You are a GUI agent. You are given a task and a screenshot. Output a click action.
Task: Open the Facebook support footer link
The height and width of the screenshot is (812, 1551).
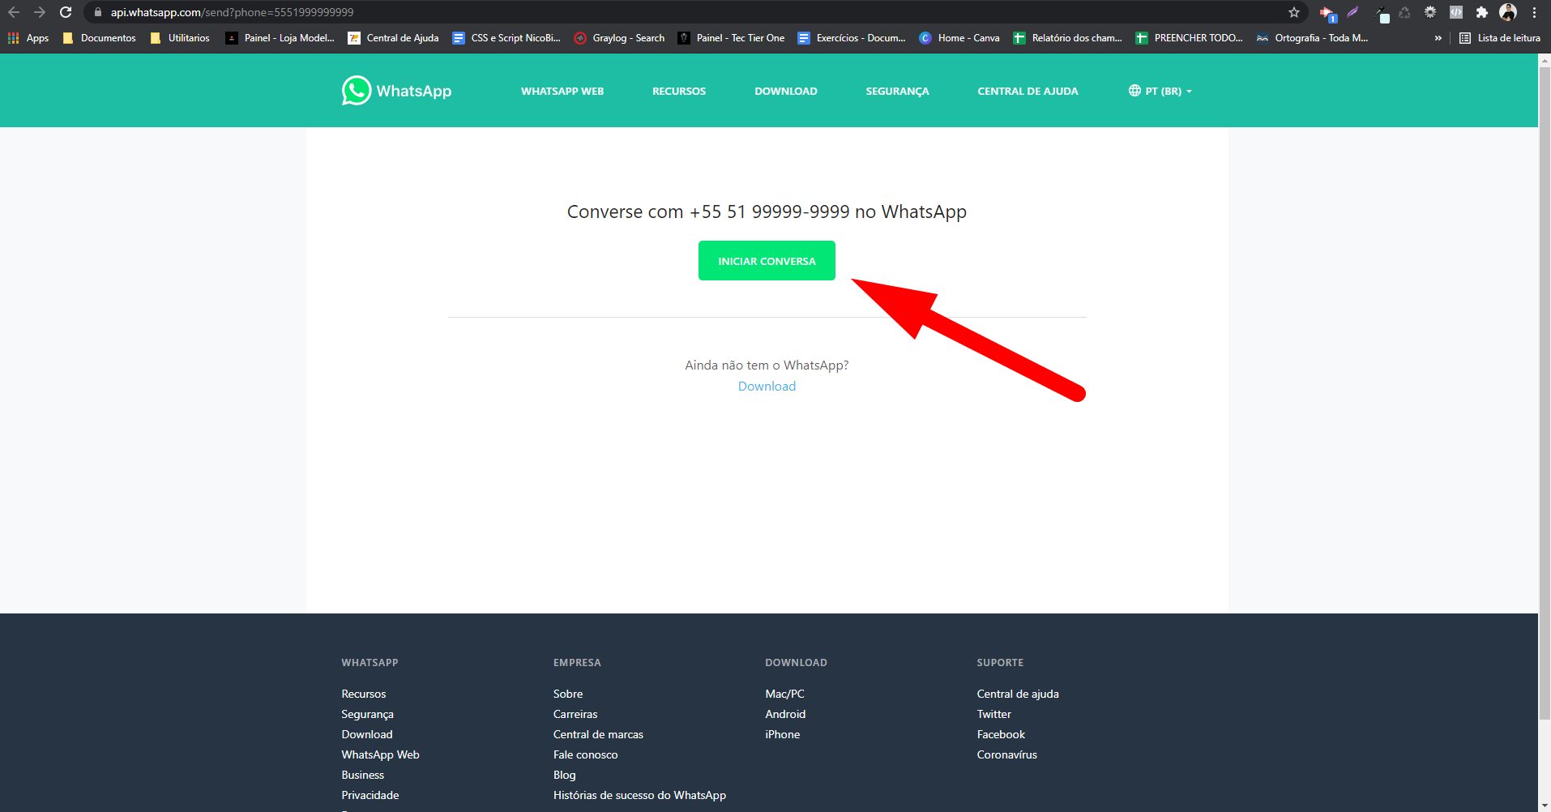(1001, 734)
